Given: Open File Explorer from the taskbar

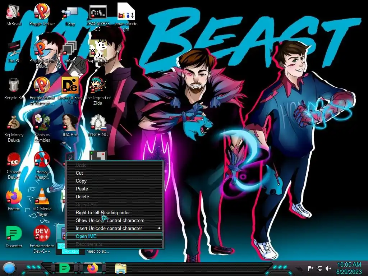Looking at the screenshot, I should tap(121, 268).
